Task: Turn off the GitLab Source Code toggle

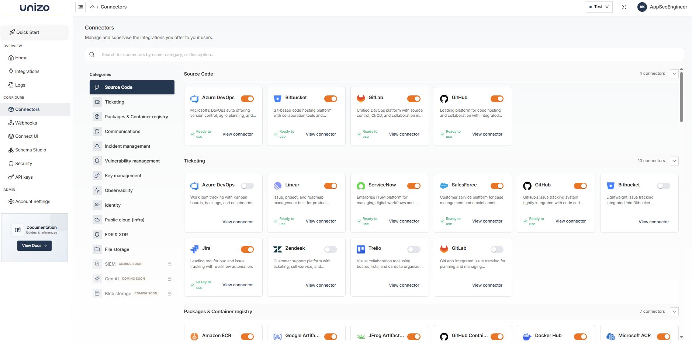Action: point(414,99)
